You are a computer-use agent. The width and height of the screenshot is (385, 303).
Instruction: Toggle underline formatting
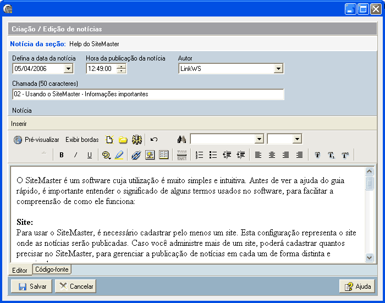90,155
